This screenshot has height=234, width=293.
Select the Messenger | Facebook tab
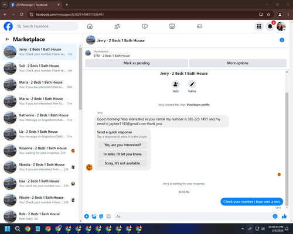click(x=36, y=5)
